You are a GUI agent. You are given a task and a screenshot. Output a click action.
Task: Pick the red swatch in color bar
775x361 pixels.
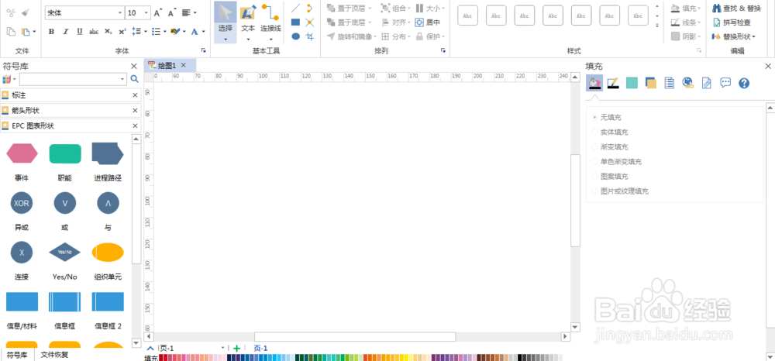(x=162, y=358)
